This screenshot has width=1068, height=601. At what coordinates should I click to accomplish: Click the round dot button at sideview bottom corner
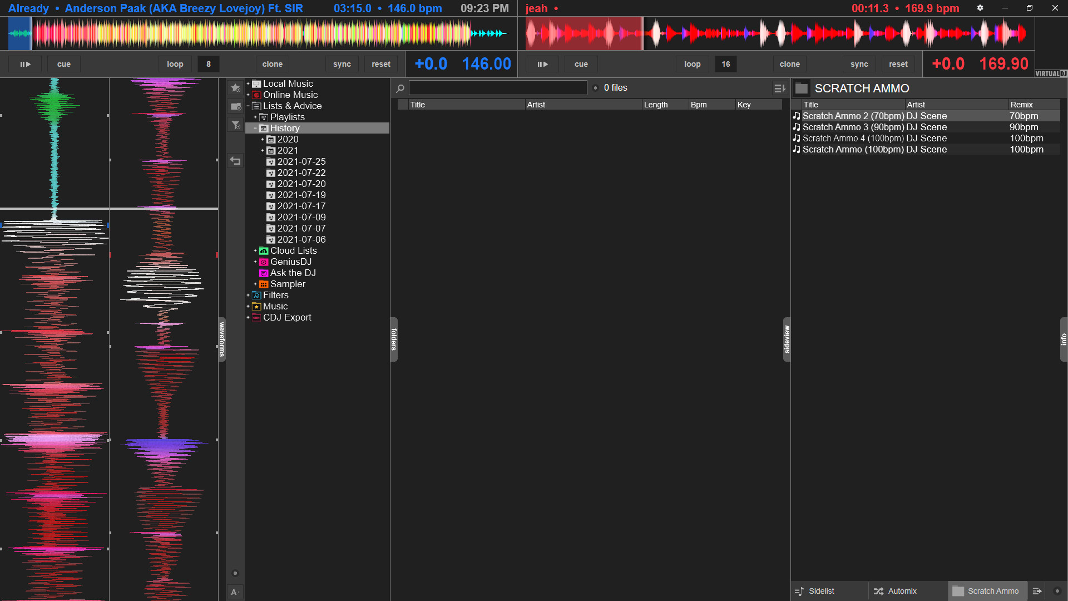point(1057,591)
